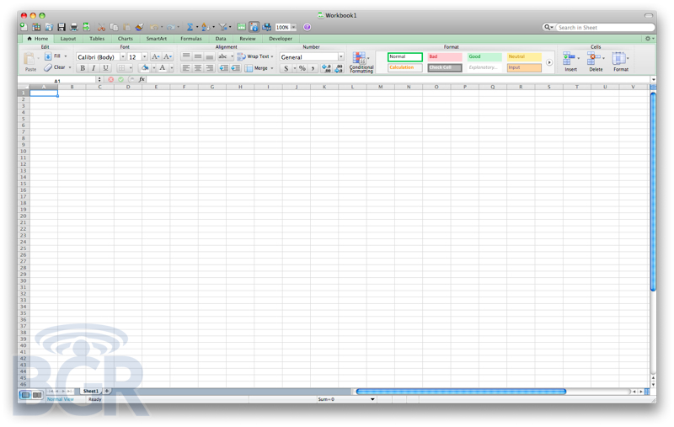Viewport: 674px width, 427px height.
Task: Open the Calibri (Body) font dropdown
Action: coord(122,57)
